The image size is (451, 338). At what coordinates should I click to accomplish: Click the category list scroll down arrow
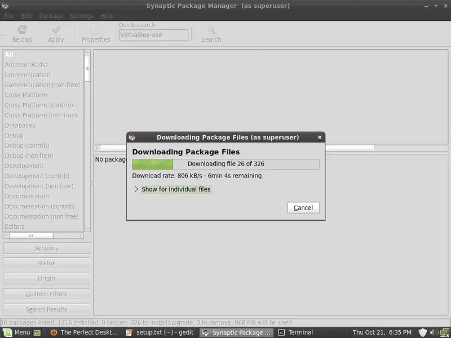pos(87,229)
